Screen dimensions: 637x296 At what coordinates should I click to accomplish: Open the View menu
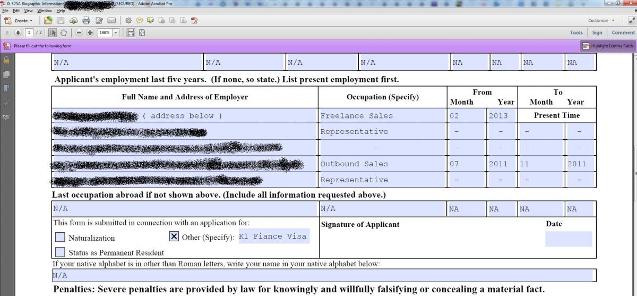pos(29,11)
